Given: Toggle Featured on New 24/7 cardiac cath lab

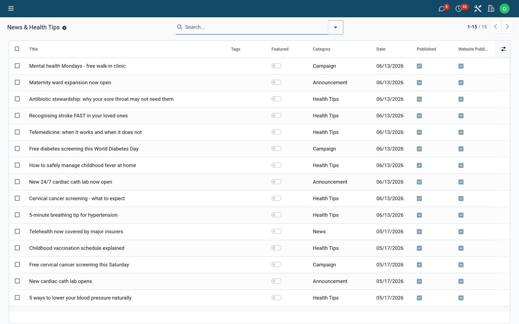Looking at the screenshot, I should point(276,182).
